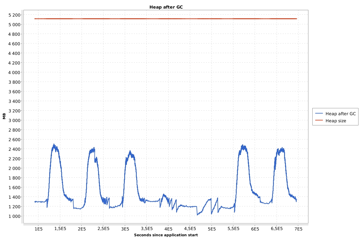Select the red Heap size line

(x=165, y=18)
